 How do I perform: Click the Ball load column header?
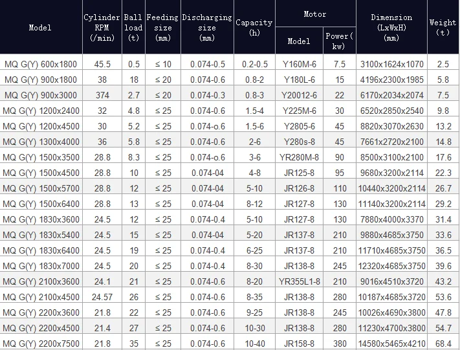(133, 27)
